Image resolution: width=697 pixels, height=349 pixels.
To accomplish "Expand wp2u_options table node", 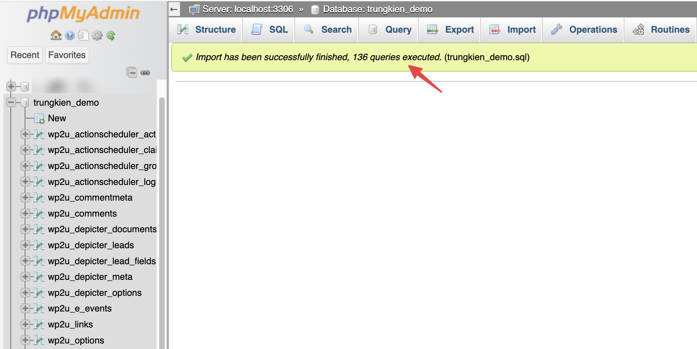I will tap(25, 340).
